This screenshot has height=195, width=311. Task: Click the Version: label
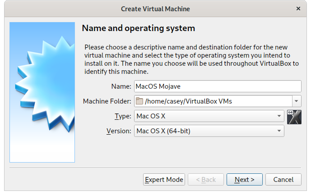point(119,131)
